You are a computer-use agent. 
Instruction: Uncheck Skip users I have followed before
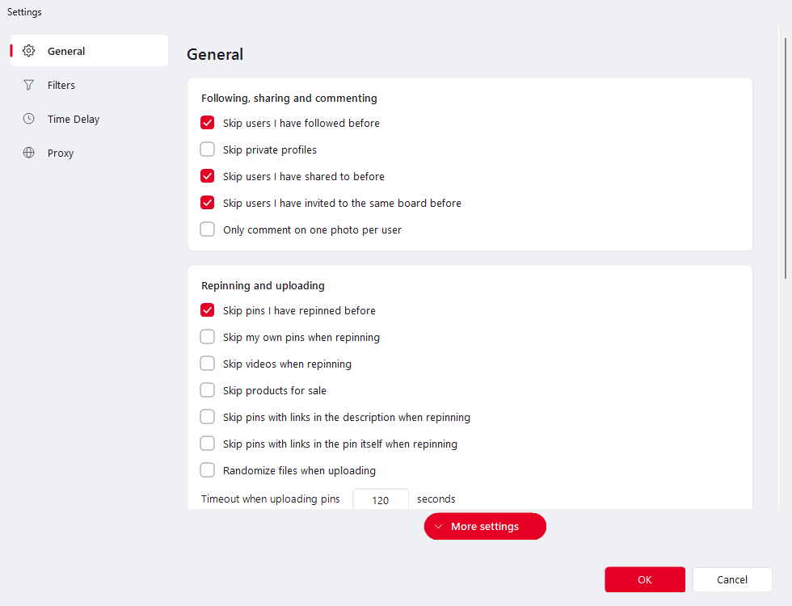207,123
